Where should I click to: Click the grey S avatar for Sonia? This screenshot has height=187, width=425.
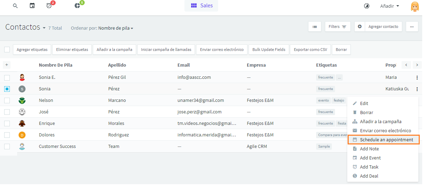point(22,89)
